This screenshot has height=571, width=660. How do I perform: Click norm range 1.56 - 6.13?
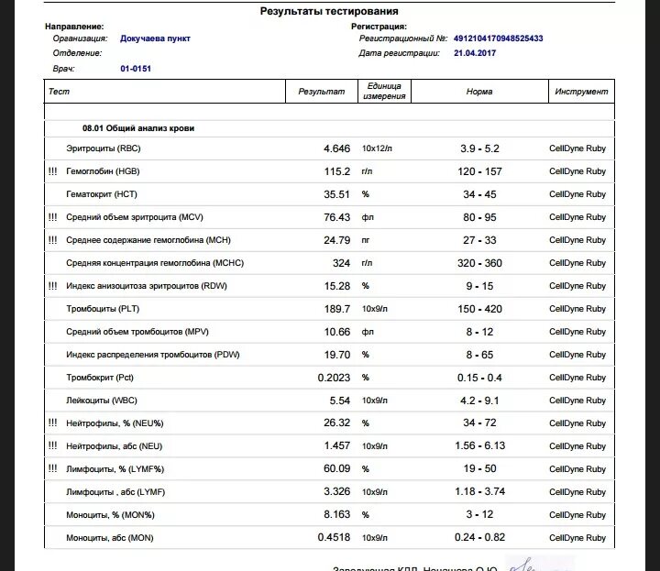point(479,445)
